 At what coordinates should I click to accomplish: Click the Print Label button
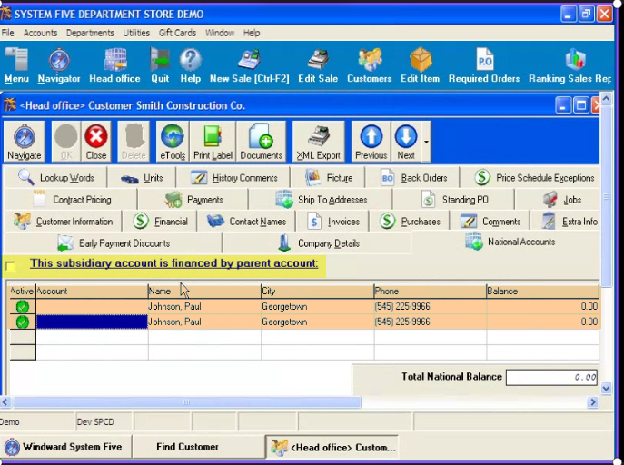click(213, 142)
